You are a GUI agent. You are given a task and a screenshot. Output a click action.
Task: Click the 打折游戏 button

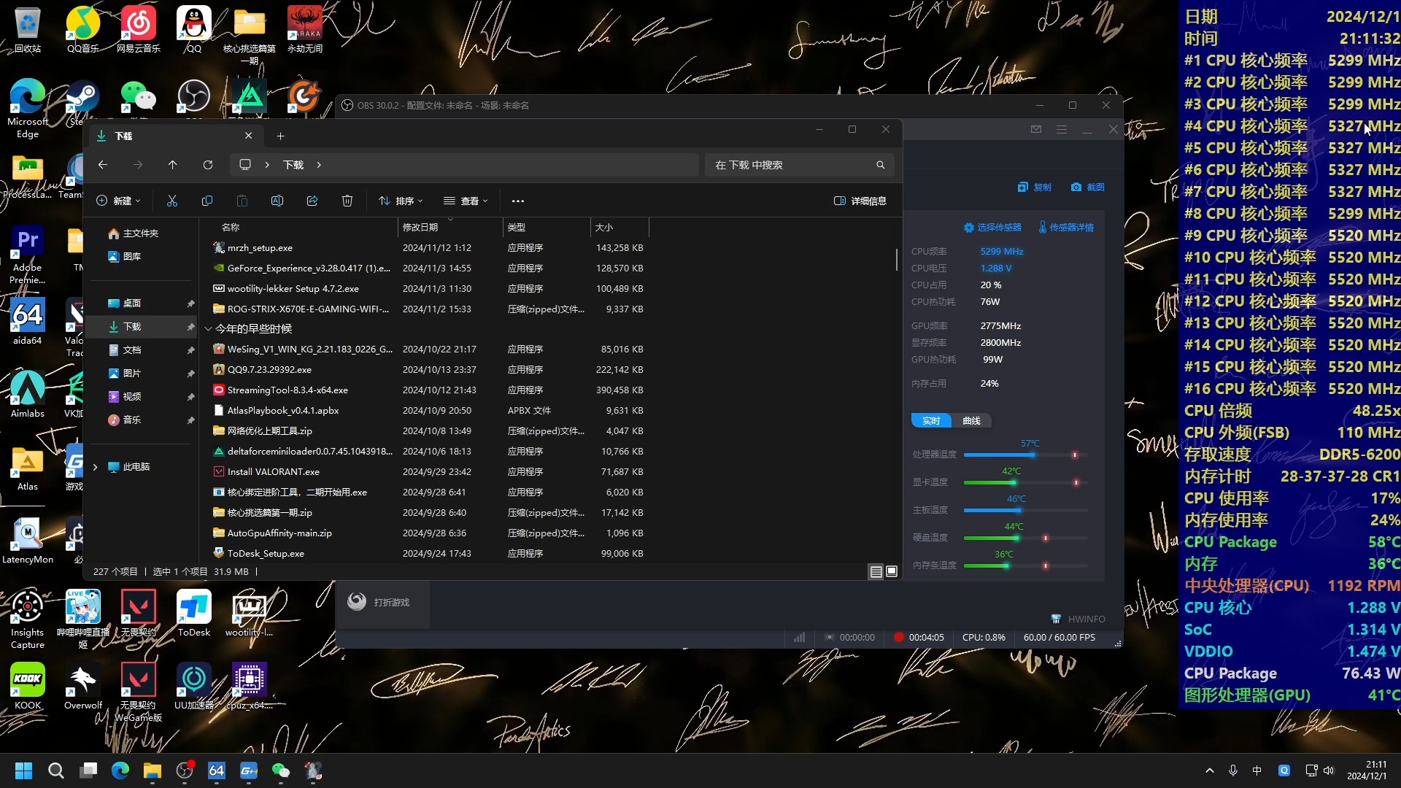pyautogui.click(x=382, y=603)
